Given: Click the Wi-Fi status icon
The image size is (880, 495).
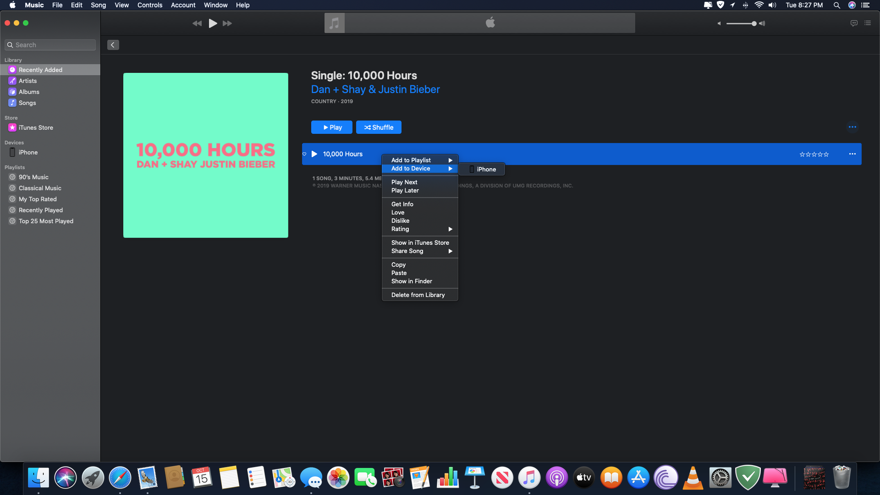Looking at the screenshot, I should [x=759, y=5].
